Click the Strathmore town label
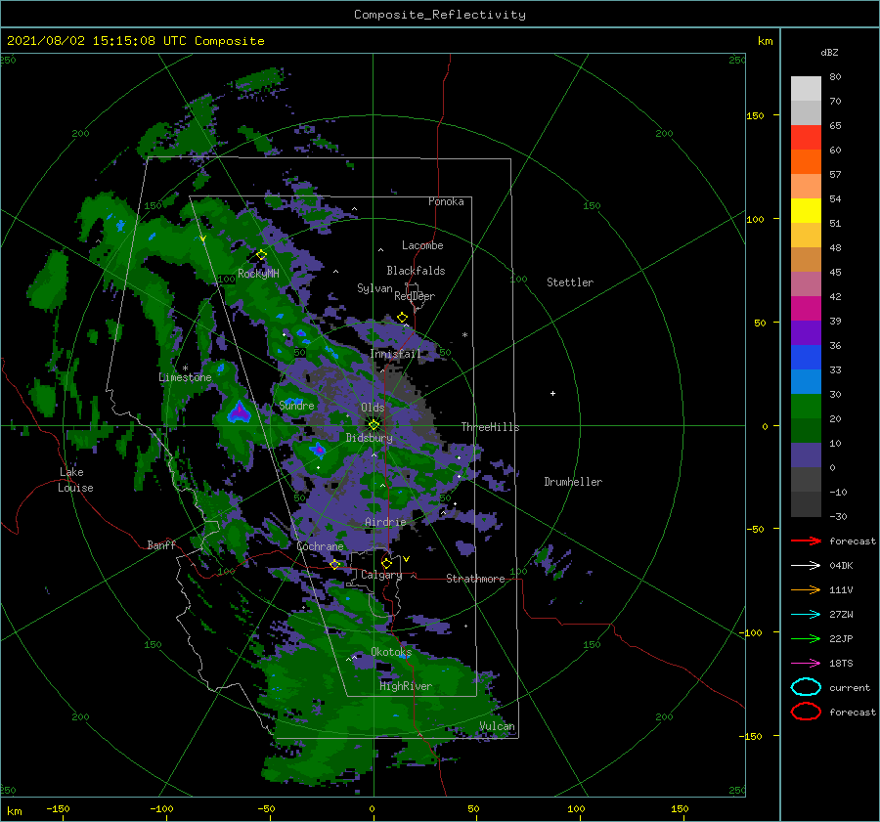Screen dimensions: 880x822 475,579
